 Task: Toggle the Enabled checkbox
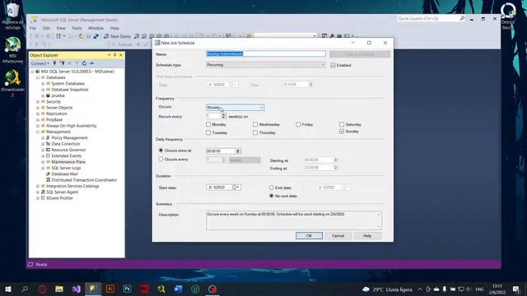(x=333, y=65)
